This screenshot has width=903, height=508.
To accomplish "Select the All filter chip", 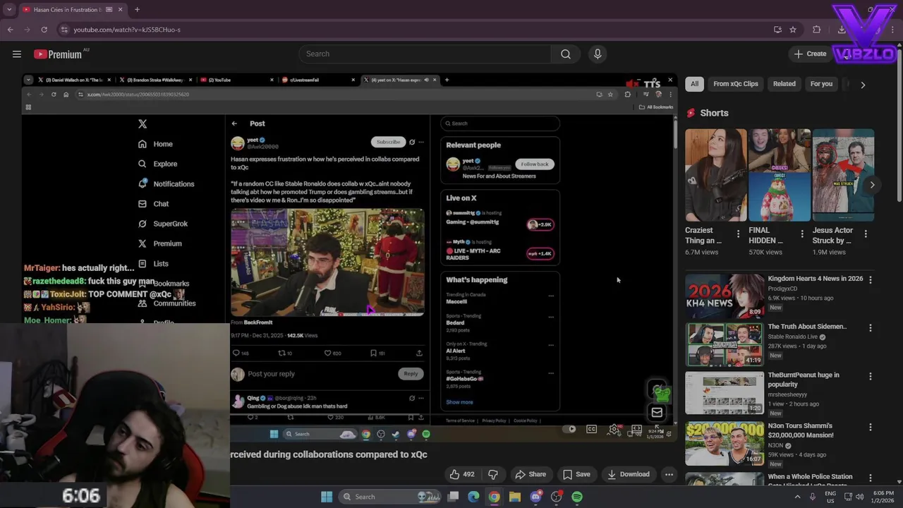I will 694,84.
